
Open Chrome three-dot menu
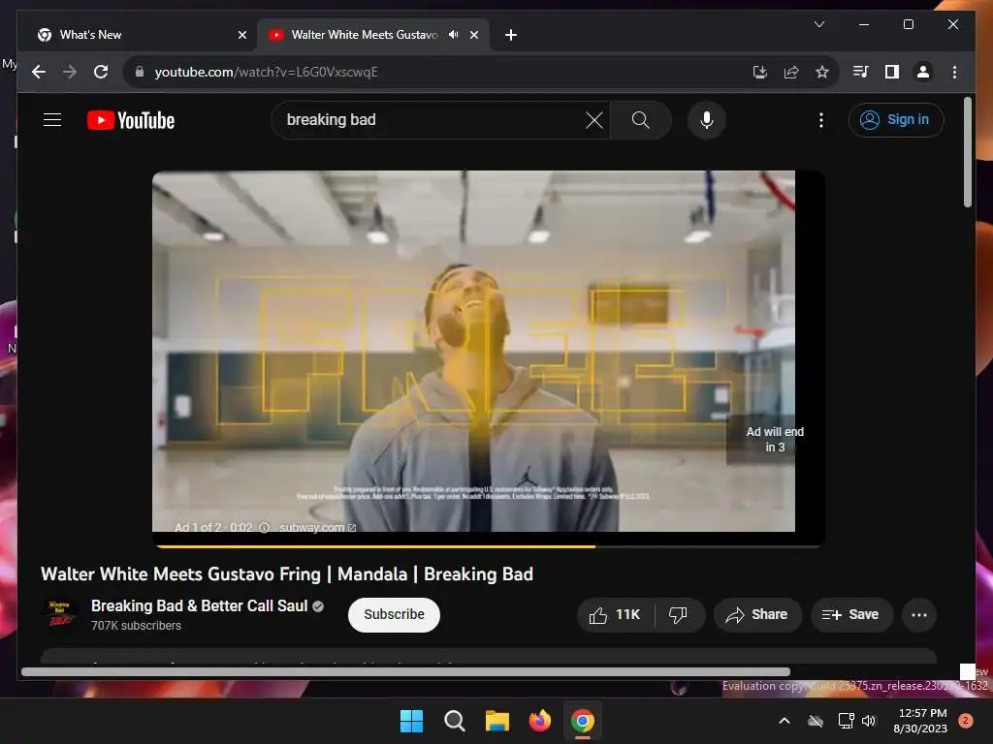point(954,72)
